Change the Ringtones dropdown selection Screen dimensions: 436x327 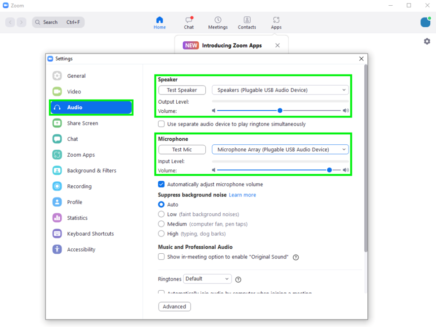(207, 279)
